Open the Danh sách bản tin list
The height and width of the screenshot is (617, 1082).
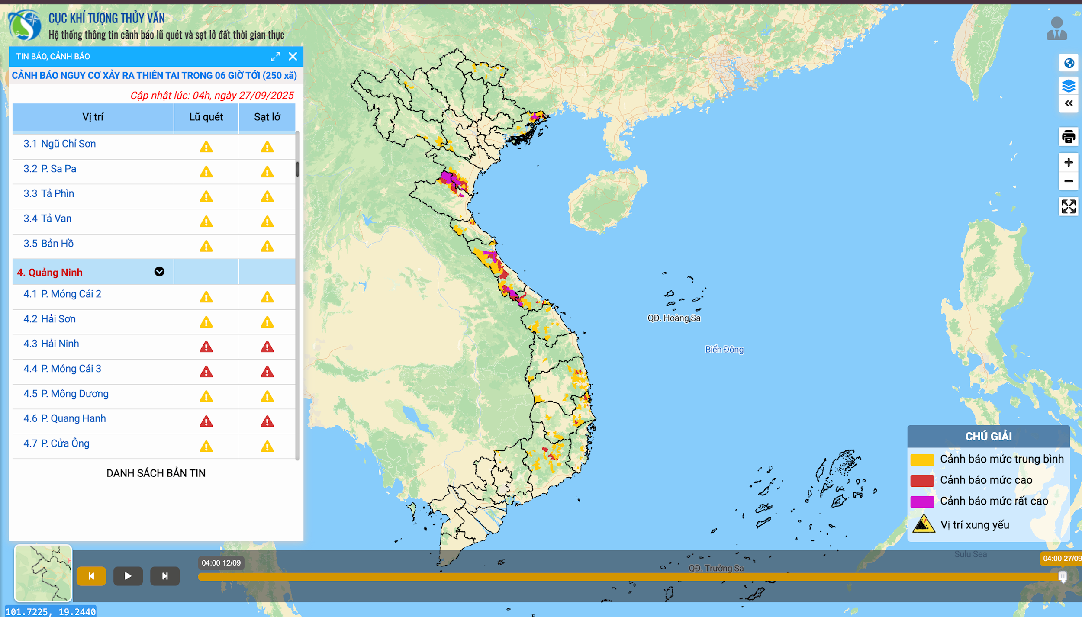(x=156, y=473)
